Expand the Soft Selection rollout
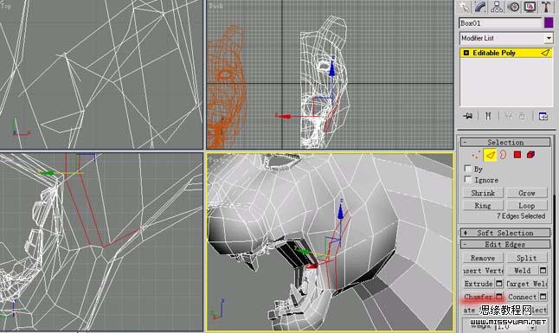This screenshot has height=333, width=559. click(505, 233)
